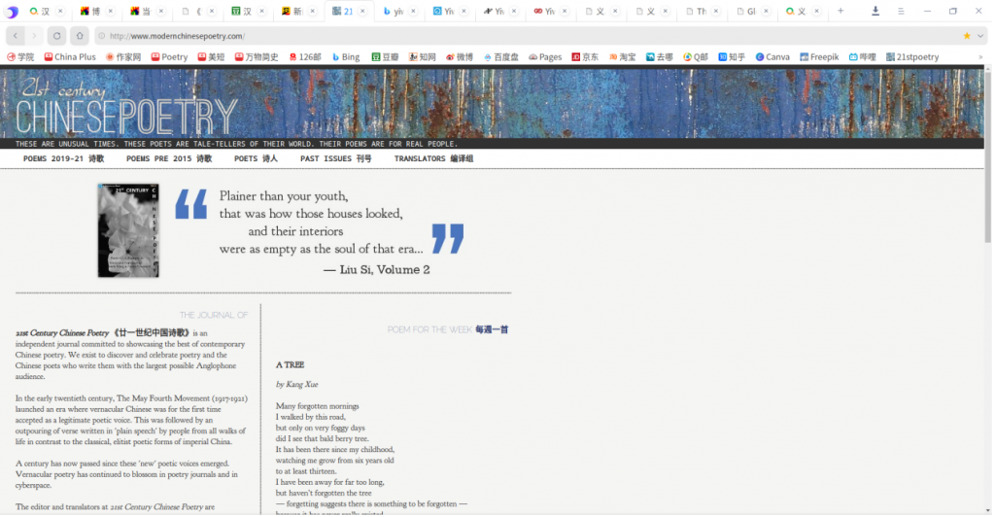Image resolution: width=995 pixels, height=517 pixels.
Task: Open the Freepik bookmark
Action: (819, 57)
